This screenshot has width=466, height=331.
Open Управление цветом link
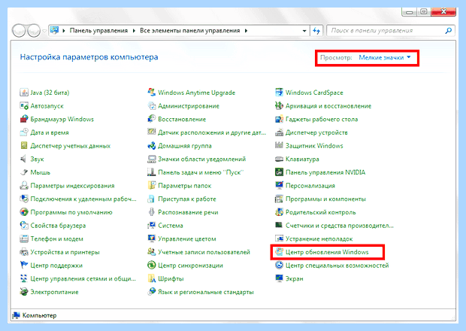tap(187, 238)
